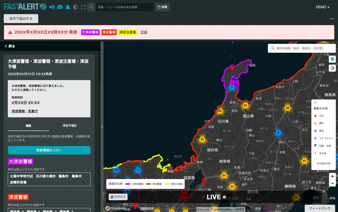338x212 pixels.
Task: Toggle dark/light theme in header
Action: [76, 7]
